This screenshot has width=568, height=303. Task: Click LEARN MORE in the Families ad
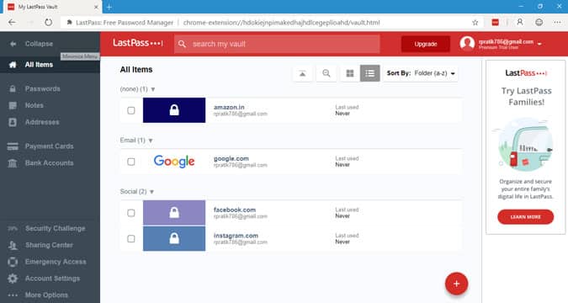coord(526,217)
